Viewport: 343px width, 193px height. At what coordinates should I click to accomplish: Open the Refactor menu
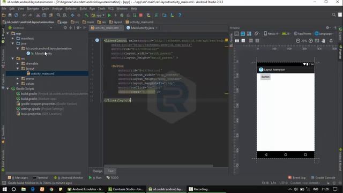pos(71,9)
